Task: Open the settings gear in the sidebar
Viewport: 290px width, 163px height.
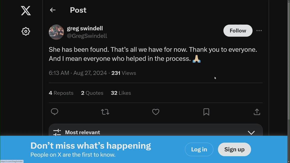Action: [25, 31]
